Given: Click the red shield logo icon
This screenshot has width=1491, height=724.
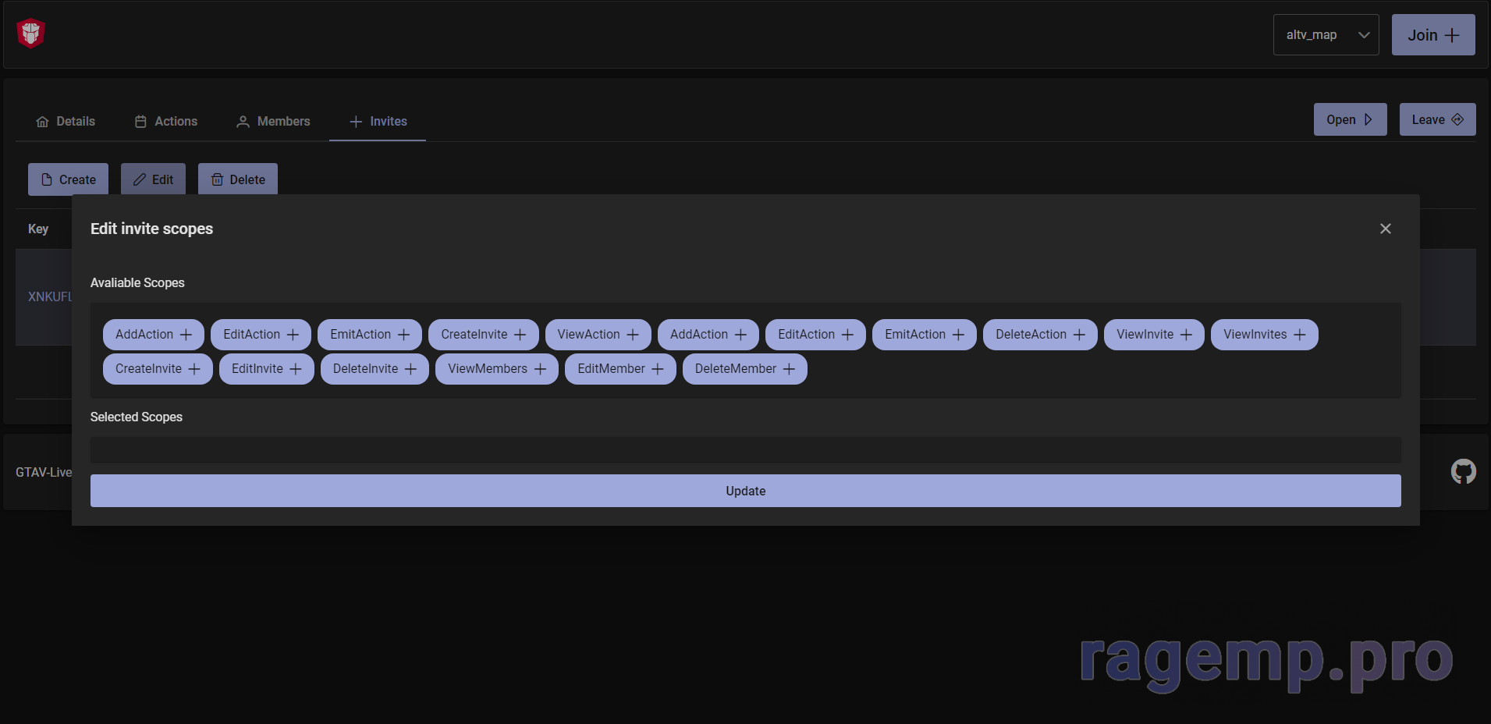Looking at the screenshot, I should point(31,34).
